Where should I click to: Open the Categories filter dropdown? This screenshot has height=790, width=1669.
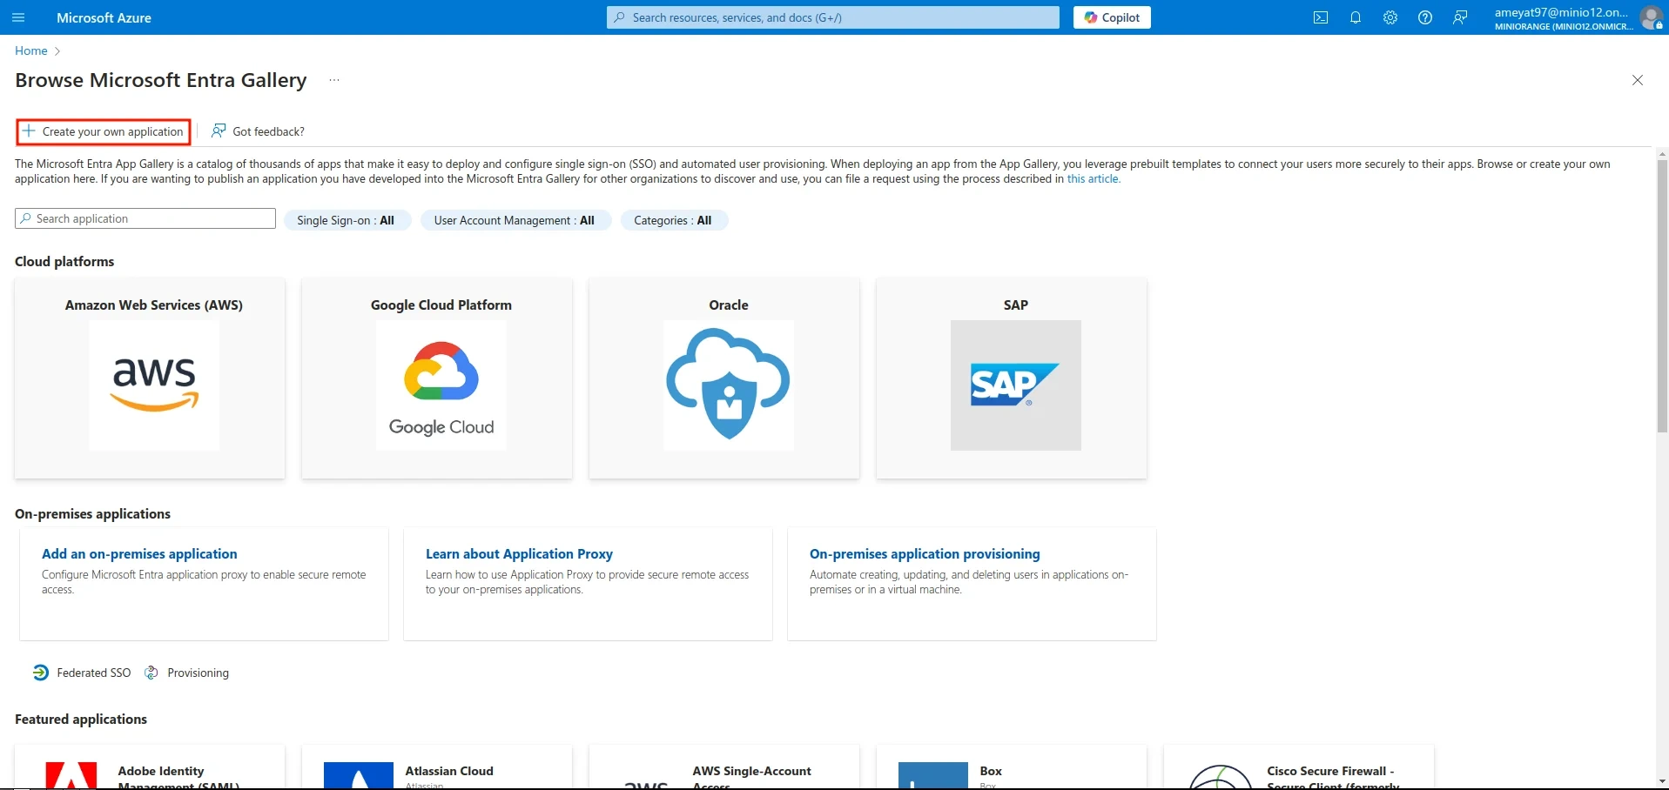[x=673, y=220]
